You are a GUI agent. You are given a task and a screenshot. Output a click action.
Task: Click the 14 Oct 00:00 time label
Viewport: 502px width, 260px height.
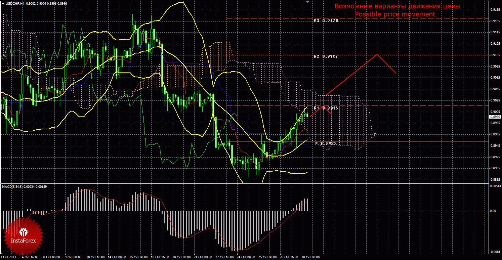coord(117,257)
